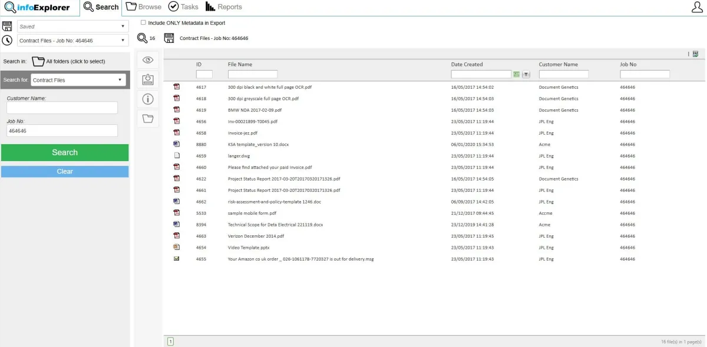Enable Include ONLY Metadata in Export
Image resolution: width=707 pixels, height=347 pixels.
tap(143, 22)
